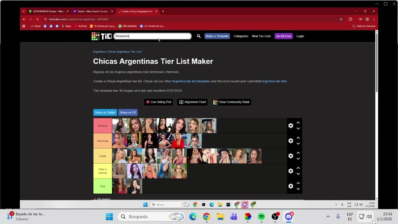Click the Go Ad-Free button
The height and width of the screenshot is (224, 398).
point(284,36)
